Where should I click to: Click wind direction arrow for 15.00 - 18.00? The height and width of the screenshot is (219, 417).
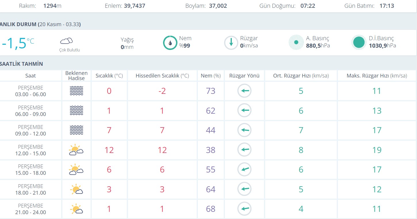point(244,170)
